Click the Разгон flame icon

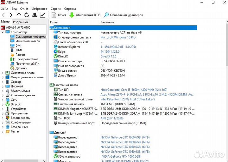[12, 55]
